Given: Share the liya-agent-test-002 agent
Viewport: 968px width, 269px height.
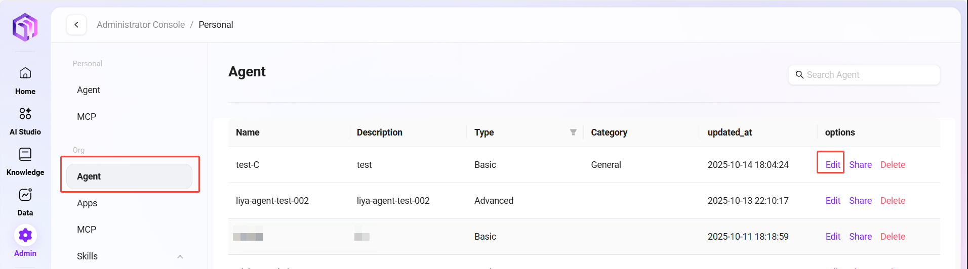Looking at the screenshot, I should 860,201.
